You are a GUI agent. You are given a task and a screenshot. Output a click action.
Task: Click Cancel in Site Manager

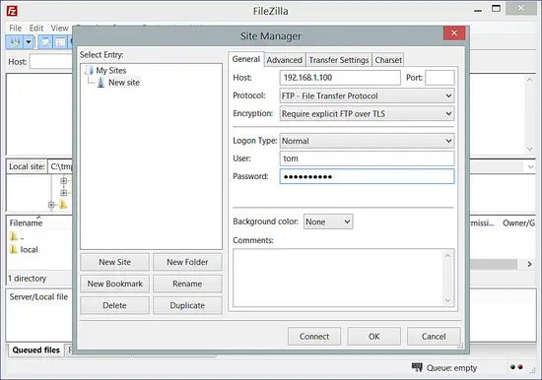[434, 337]
